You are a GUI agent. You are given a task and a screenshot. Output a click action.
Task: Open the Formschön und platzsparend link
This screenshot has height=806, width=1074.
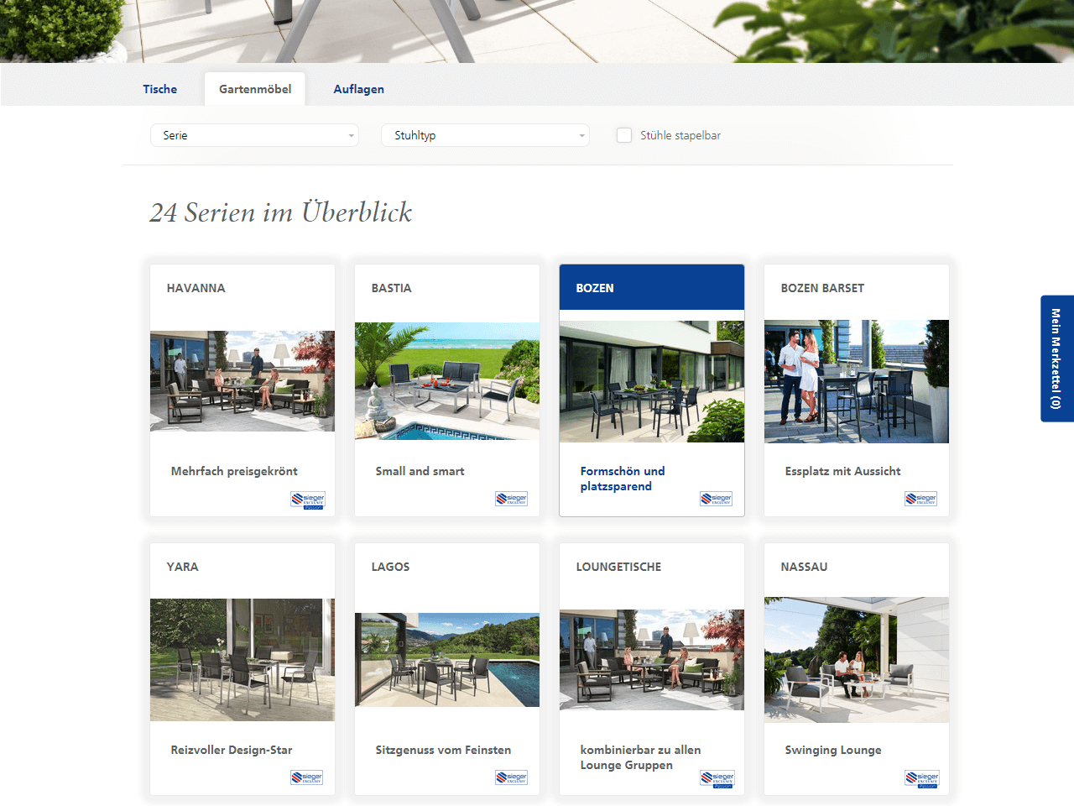(x=623, y=479)
